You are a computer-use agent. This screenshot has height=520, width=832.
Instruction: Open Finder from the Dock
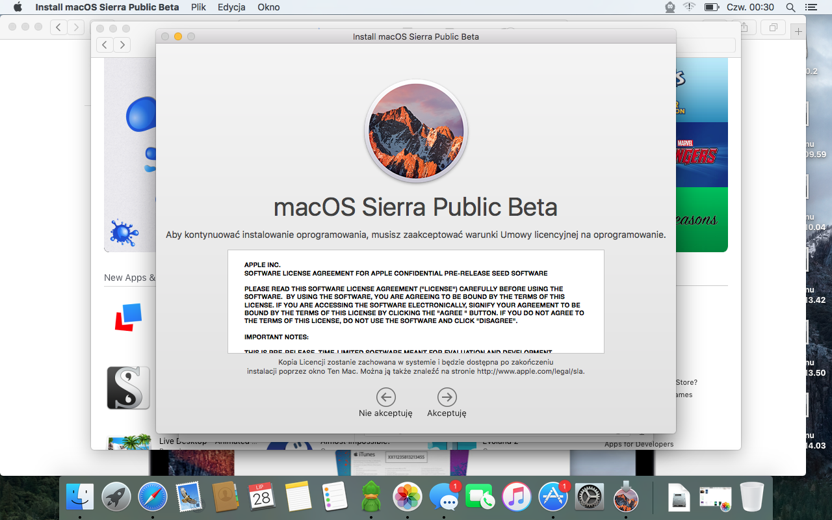point(80,499)
